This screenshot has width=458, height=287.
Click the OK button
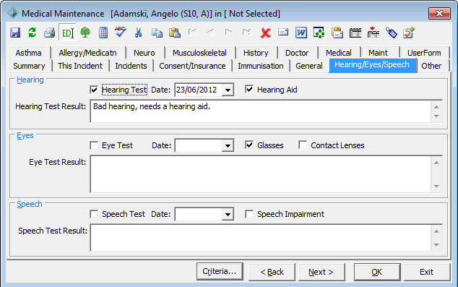click(x=377, y=272)
